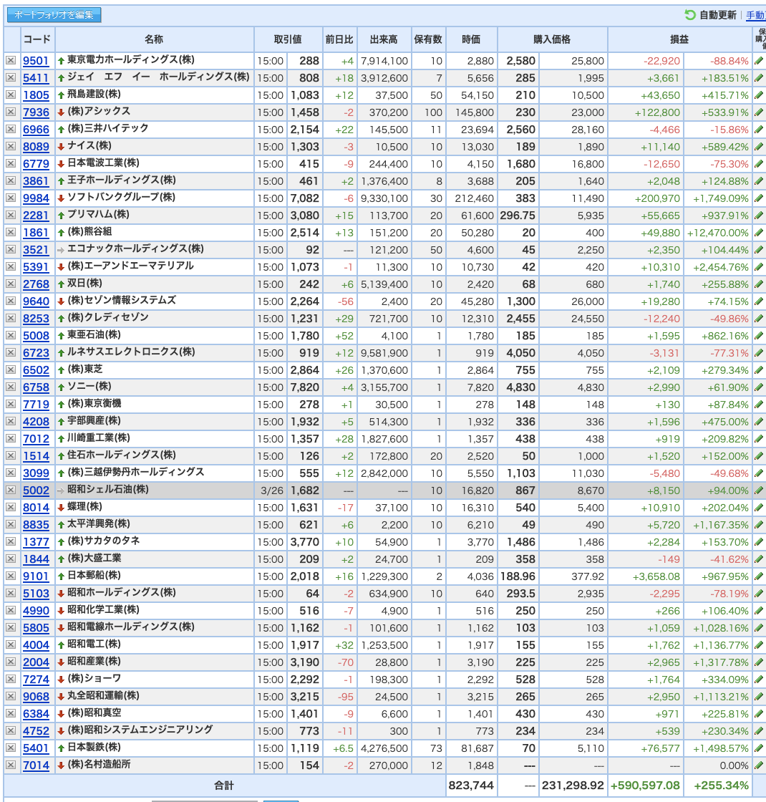Delete 名村造船所 row via X icon
The image size is (766, 802).
point(11,765)
